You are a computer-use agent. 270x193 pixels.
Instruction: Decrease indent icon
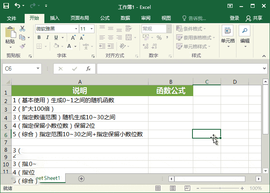click(102, 46)
